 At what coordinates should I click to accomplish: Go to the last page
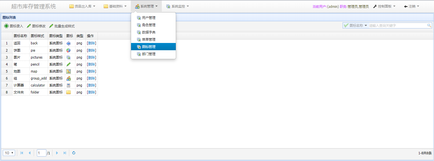pos(65,153)
